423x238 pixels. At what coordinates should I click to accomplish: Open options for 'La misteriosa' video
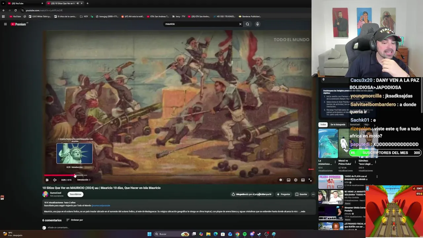click(335, 162)
